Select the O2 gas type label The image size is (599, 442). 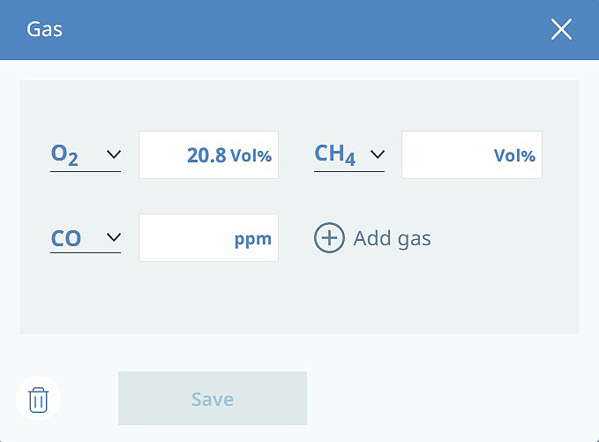[64, 154]
